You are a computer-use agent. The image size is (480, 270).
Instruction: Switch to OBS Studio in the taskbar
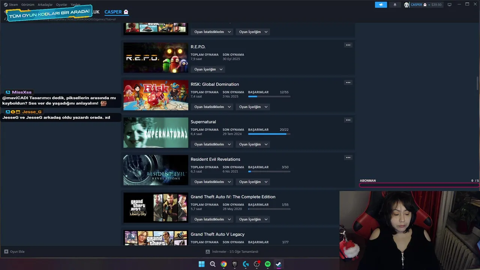coord(257,264)
